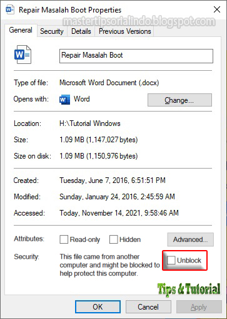Click the security warning message text

(x=109, y=265)
